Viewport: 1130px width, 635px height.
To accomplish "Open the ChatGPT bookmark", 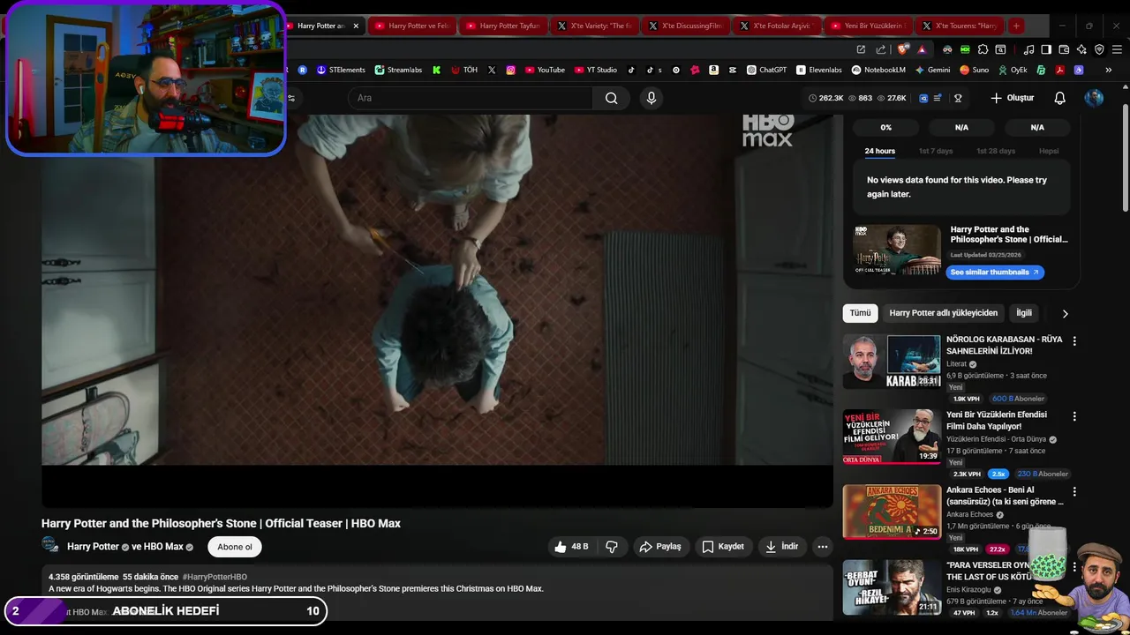I will [x=766, y=70].
